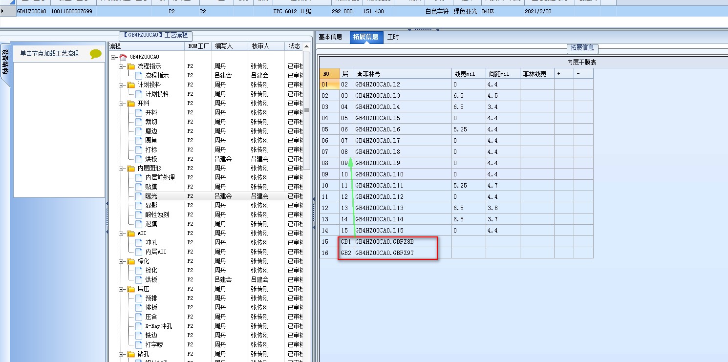This screenshot has width=728, height=362.
Task: Click the 线宽mil column header
Action: [x=469, y=74]
